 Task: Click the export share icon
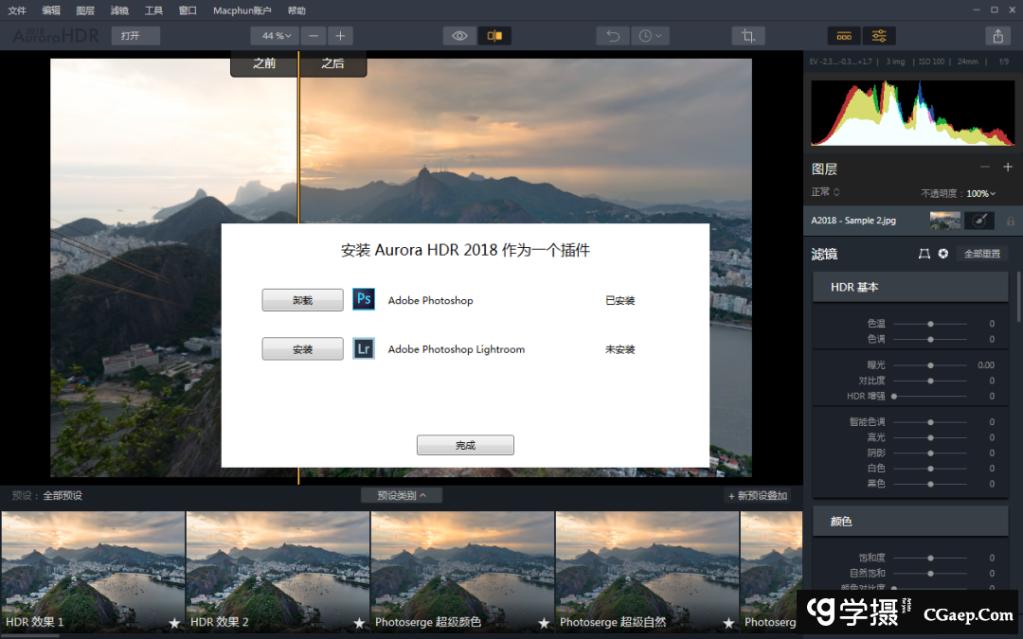click(996, 36)
